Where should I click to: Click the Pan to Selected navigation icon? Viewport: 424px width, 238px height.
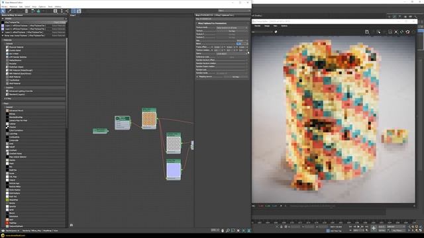click(x=249, y=231)
